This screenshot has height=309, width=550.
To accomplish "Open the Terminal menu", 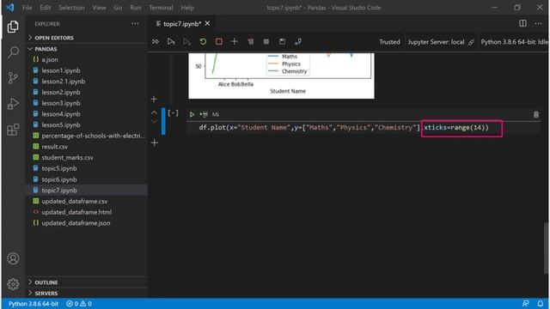I will tap(161, 8).
